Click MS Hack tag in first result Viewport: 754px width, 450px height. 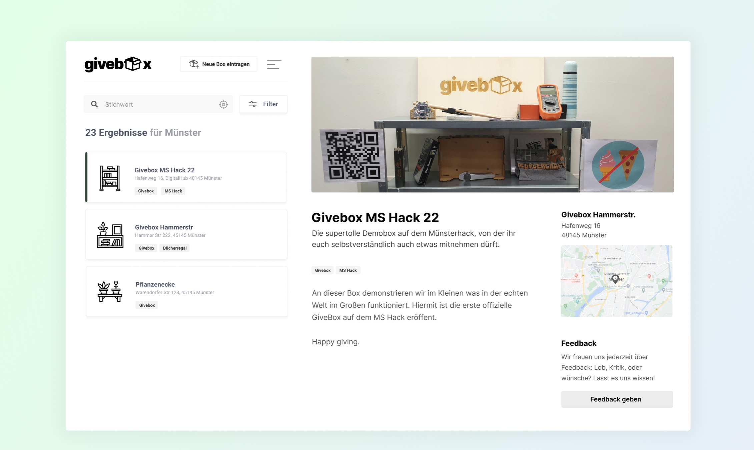tap(173, 191)
